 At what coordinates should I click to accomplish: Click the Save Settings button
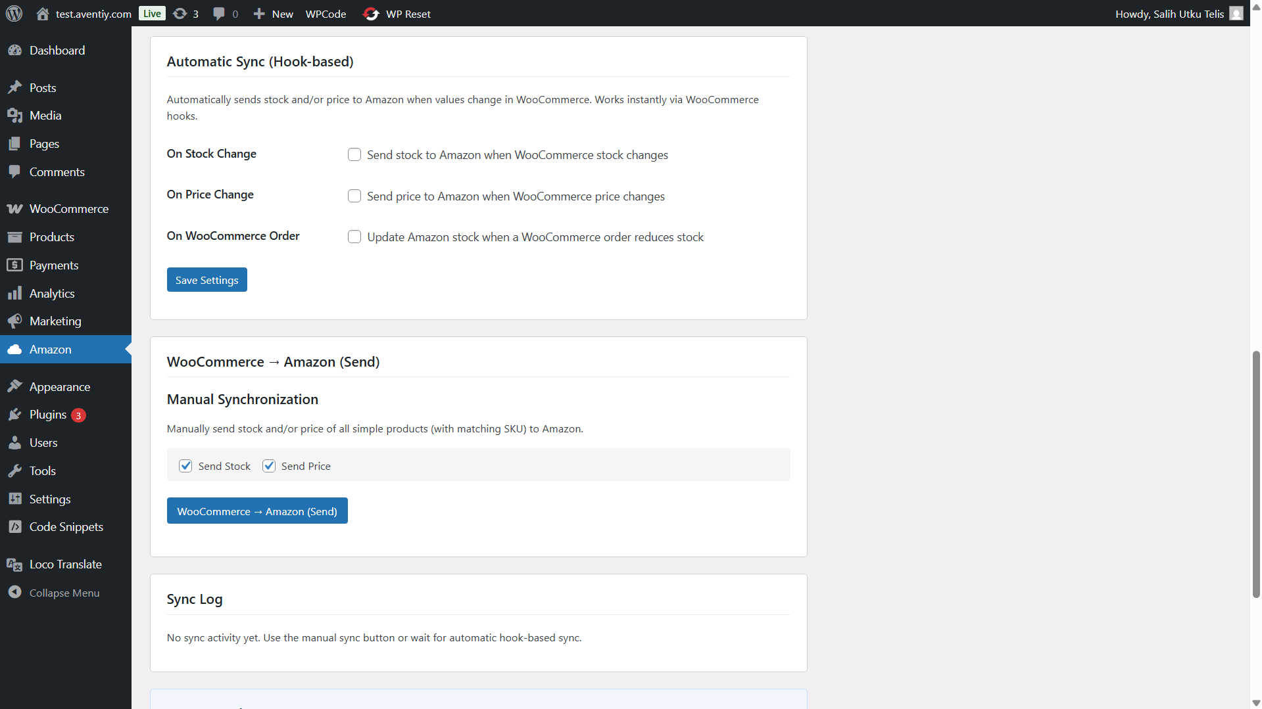206,279
